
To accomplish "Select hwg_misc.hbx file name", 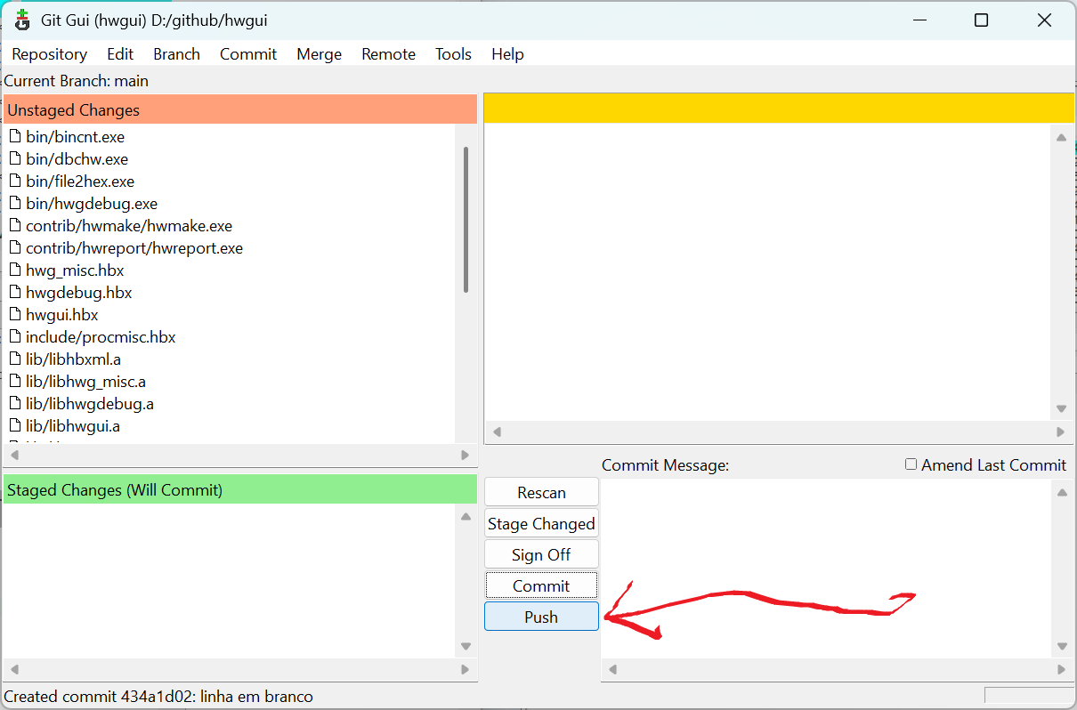I will [75, 270].
